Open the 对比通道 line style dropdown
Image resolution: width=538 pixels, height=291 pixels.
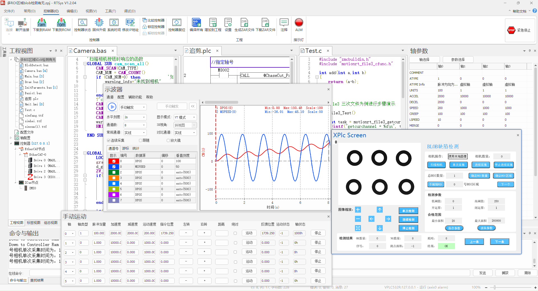(x=185, y=133)
